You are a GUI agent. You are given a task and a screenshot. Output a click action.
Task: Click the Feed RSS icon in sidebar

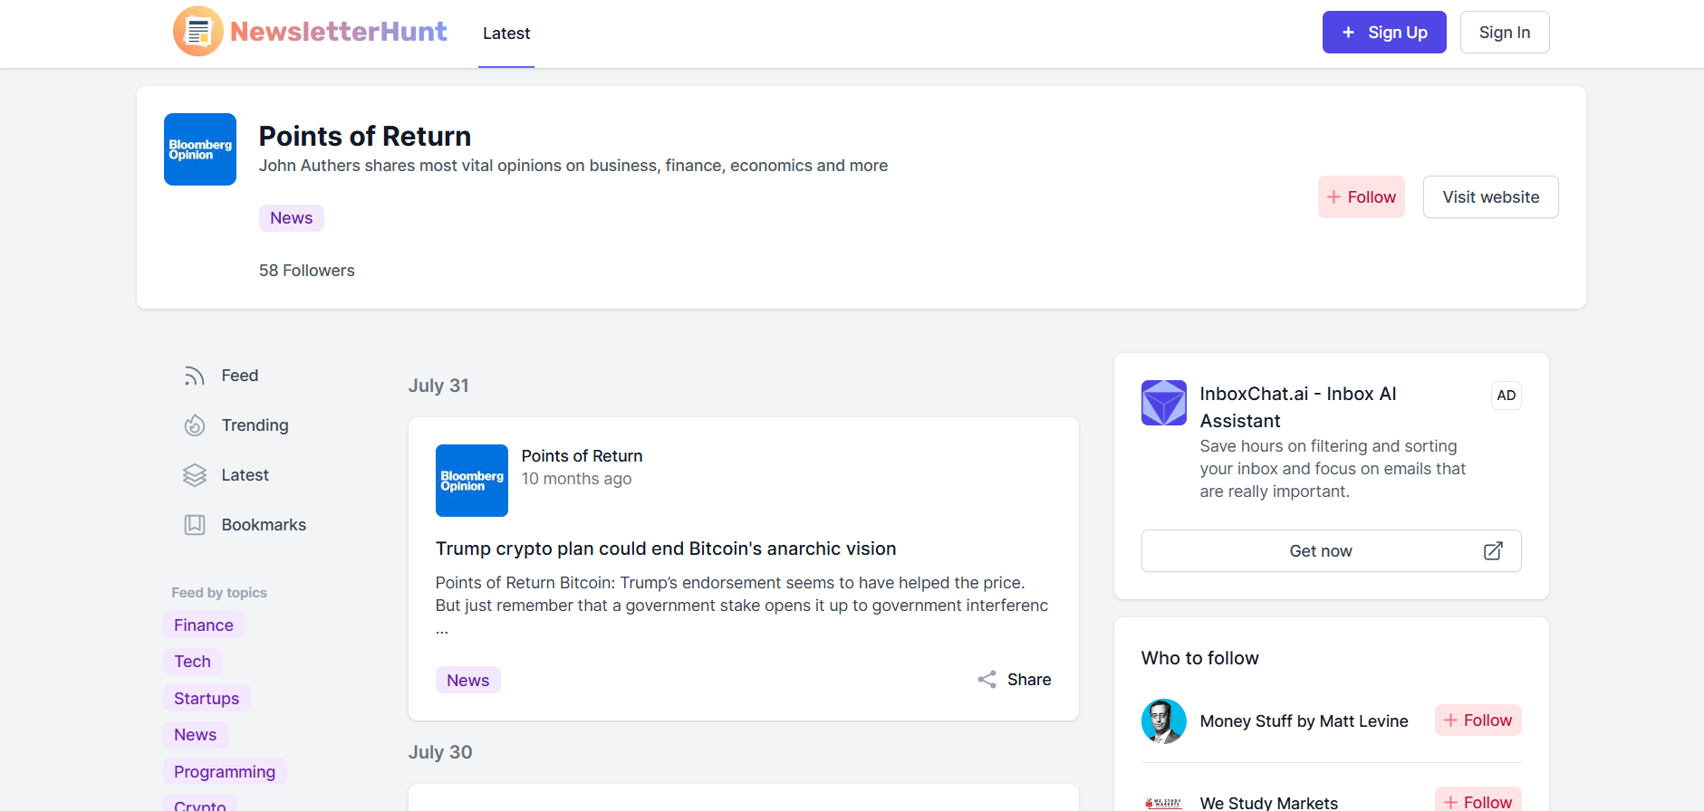click(x=195, y=376)
